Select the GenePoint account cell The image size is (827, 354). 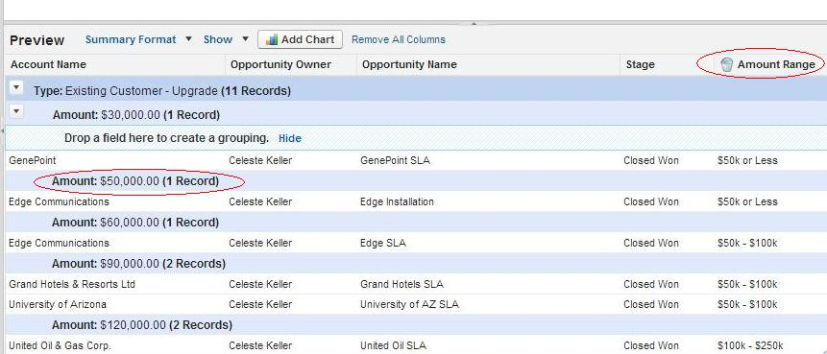point(32,160)
